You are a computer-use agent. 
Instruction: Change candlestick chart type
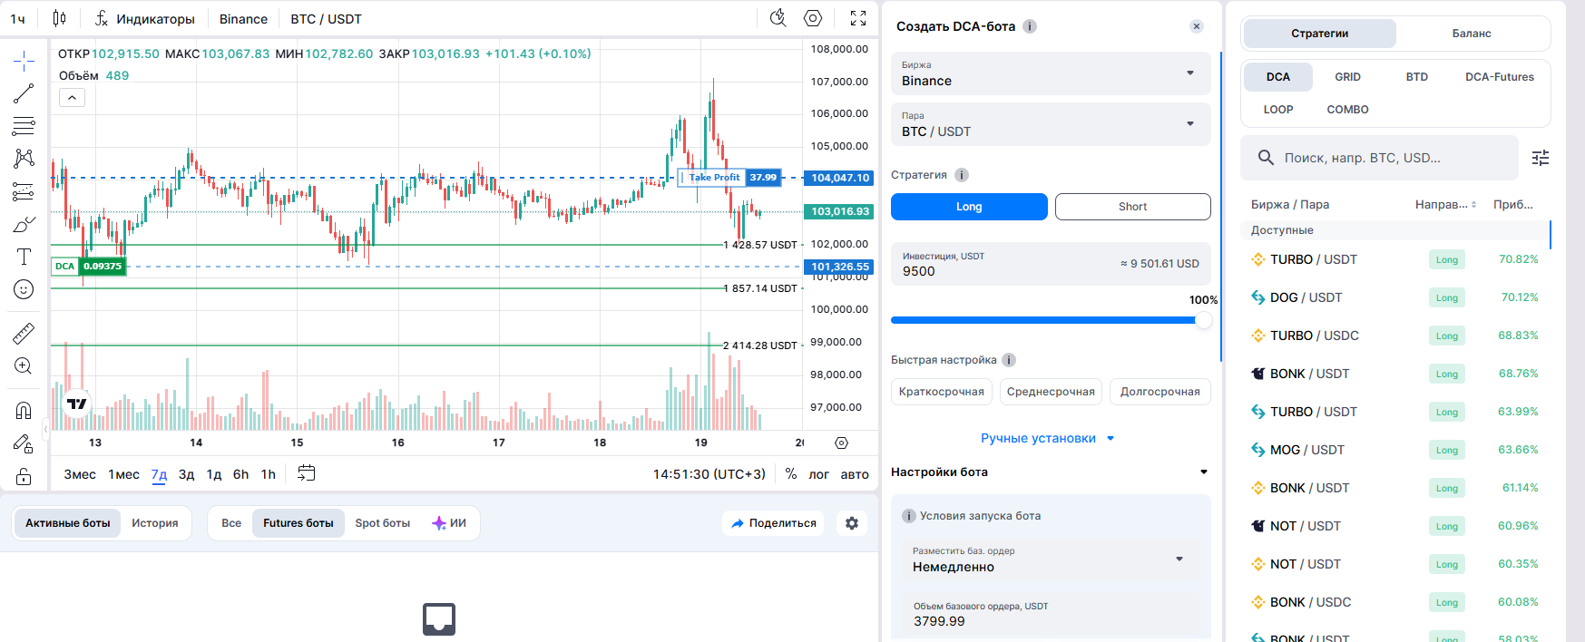[59, 18]
